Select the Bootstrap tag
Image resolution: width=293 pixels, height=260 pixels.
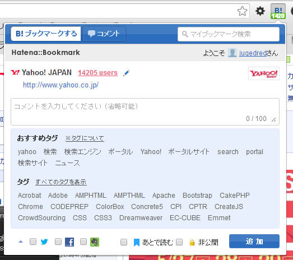pyautogui.click(x=197, y=196)
